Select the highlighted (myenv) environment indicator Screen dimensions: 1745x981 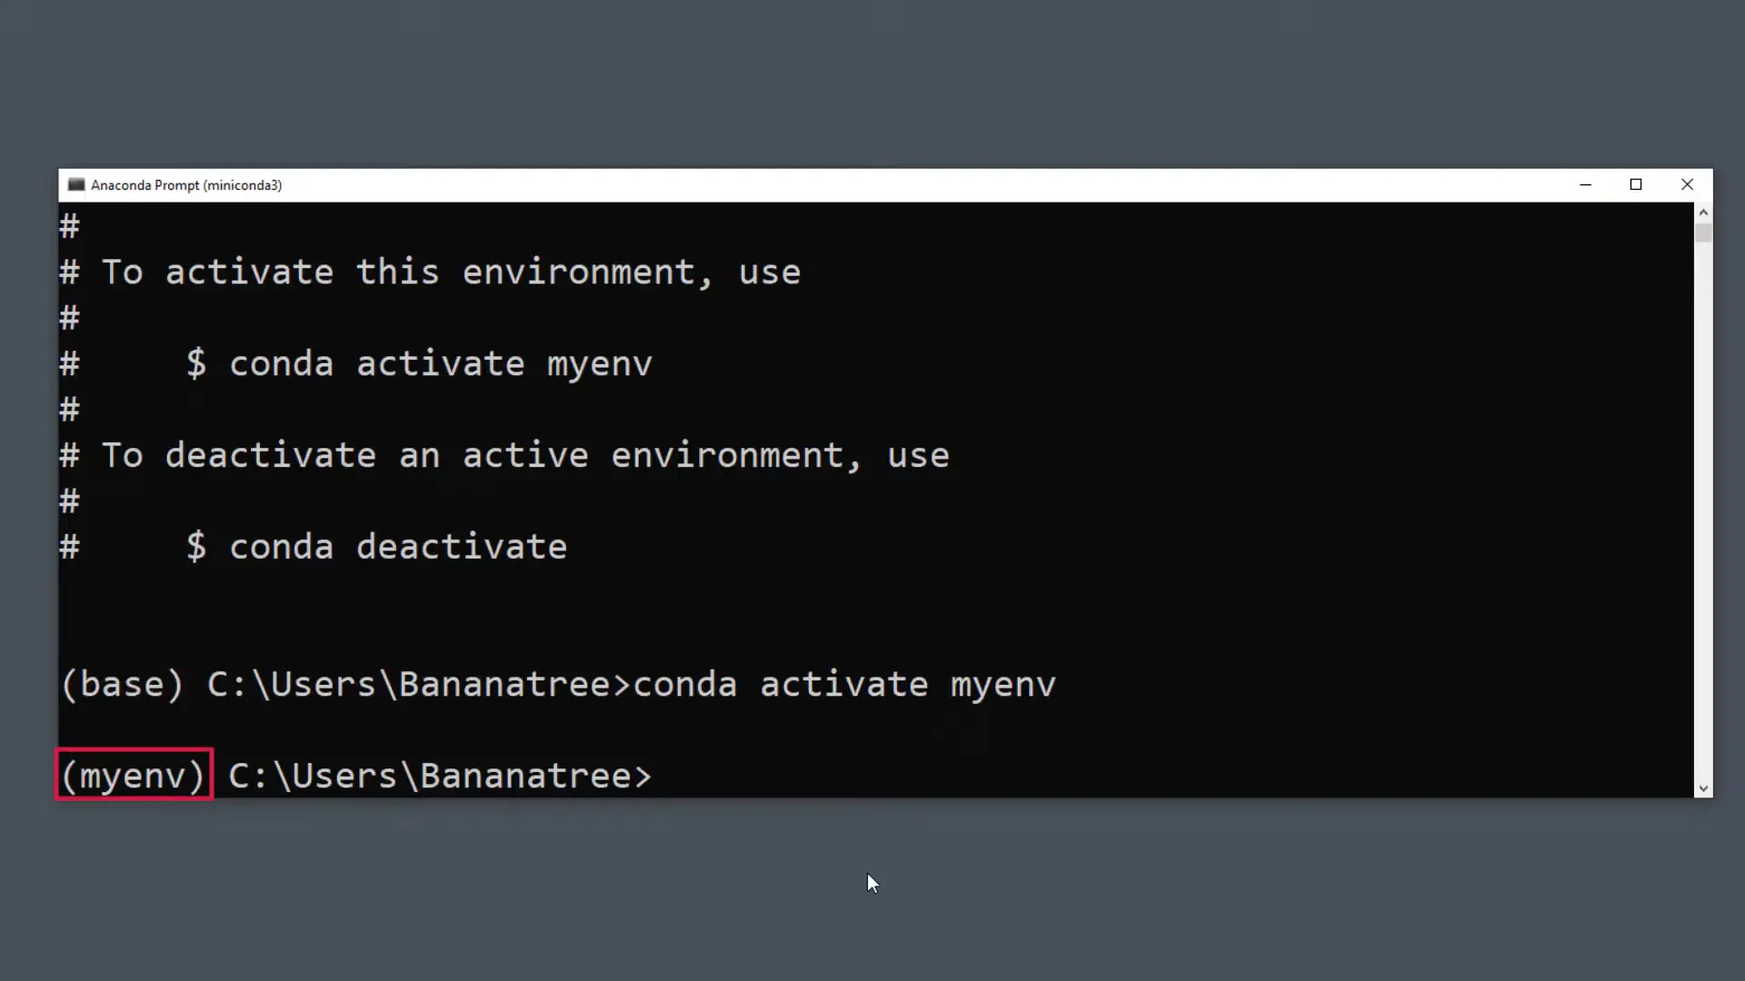133,775
